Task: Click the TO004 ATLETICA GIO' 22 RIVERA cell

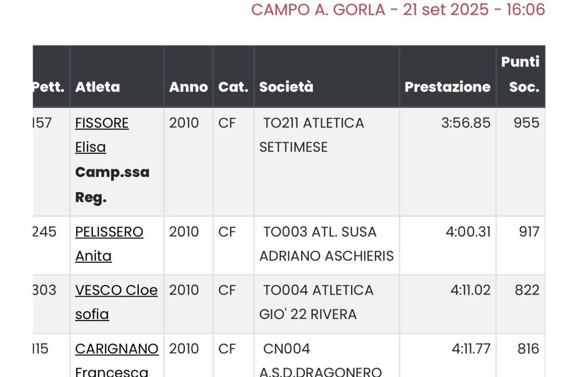Action: [x=317, y=302]
